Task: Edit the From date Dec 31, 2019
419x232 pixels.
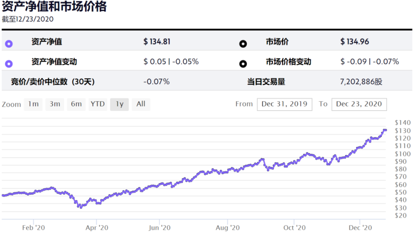Action: (x=285, y=104)
